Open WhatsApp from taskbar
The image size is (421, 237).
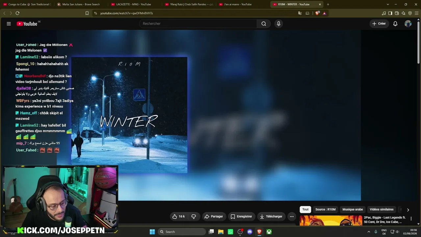pyautogui.click(x=231, y=232)
